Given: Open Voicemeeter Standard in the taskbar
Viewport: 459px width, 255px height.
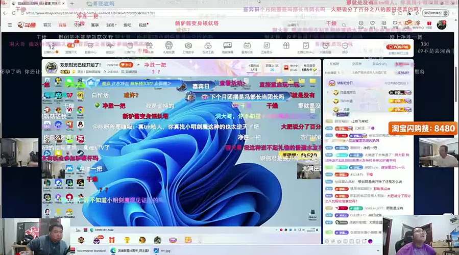Looking at the screenshot, I should pos(89,251).
